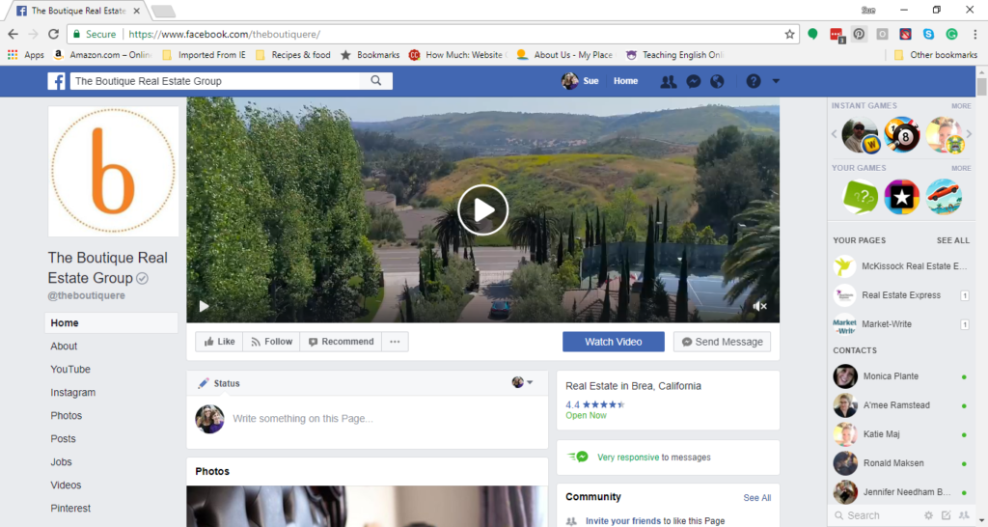The height and width of the screenshot is (527, 988).
Task: Select Home in the page sidebar
Action: [x=112, y=322]
